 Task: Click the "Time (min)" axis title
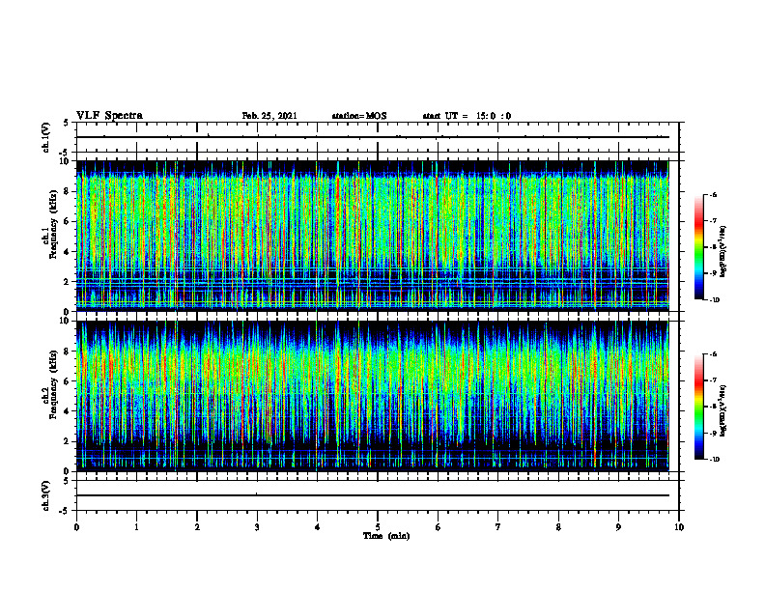click(386, 536)
